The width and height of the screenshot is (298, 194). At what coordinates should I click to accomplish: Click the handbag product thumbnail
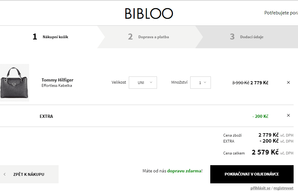tap(14, 82)
